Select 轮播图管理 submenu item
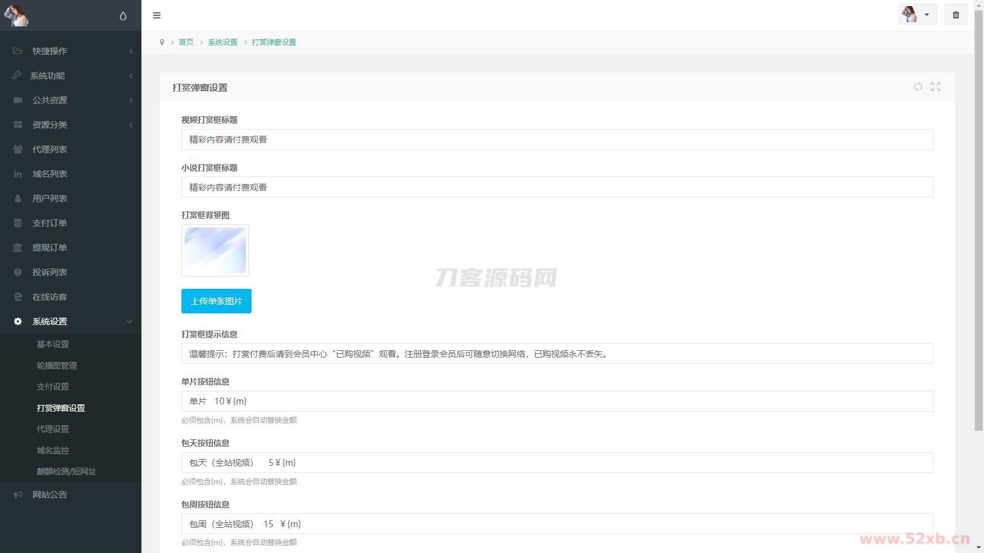 point(57,366)
